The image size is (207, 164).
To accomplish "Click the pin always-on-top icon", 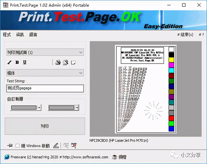I will click(10, 146).
